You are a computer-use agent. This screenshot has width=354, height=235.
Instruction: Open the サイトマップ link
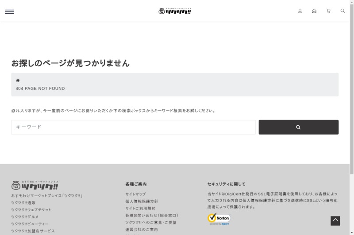click(135, 194)
